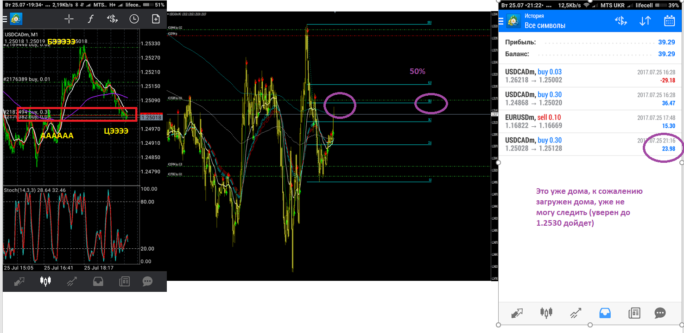Open Trade tab in История bottom bar
684x333 pixels.
click(x=576, y=313)
